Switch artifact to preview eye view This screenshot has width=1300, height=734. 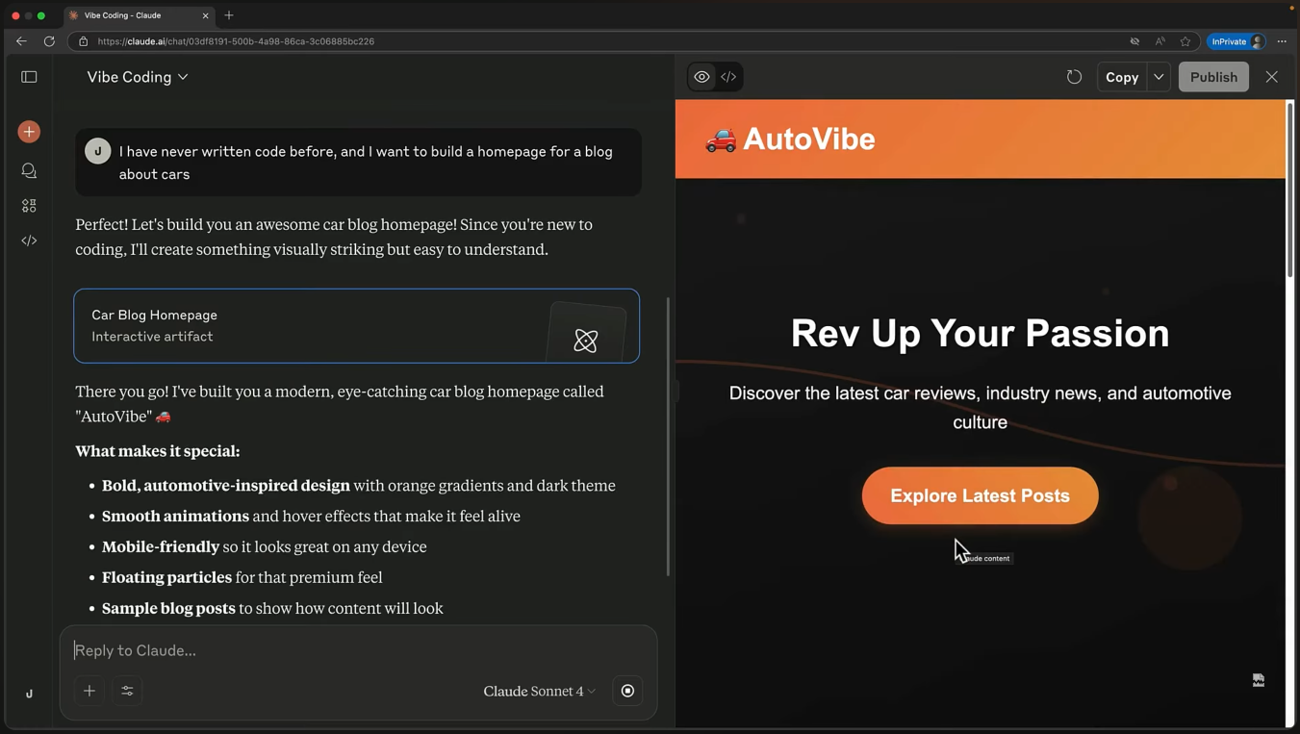(702, 77)
